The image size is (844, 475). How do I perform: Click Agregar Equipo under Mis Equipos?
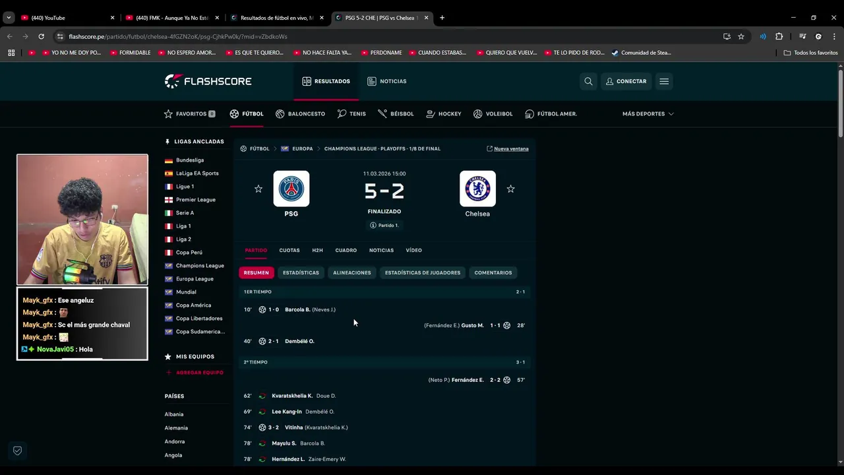tap(195, 372)
